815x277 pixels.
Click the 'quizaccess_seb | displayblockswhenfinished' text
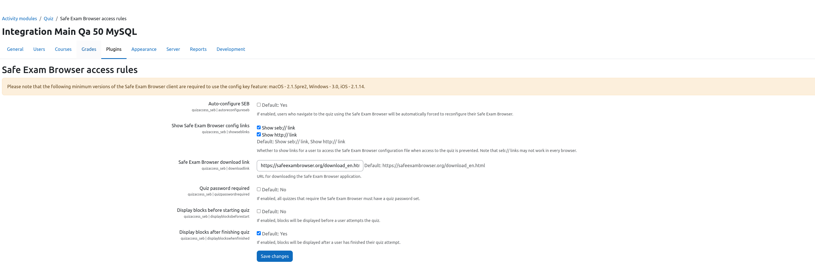tap(215, 239)
